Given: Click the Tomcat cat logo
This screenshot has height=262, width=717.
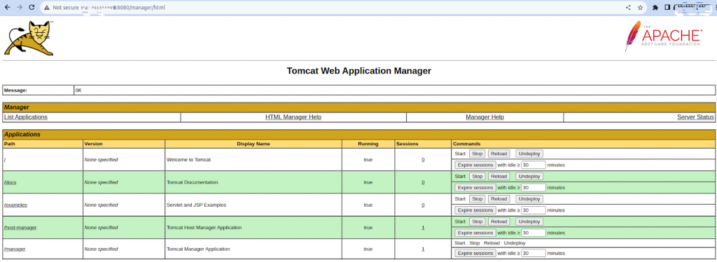Looking at the screenshot, I should (29, 38).
